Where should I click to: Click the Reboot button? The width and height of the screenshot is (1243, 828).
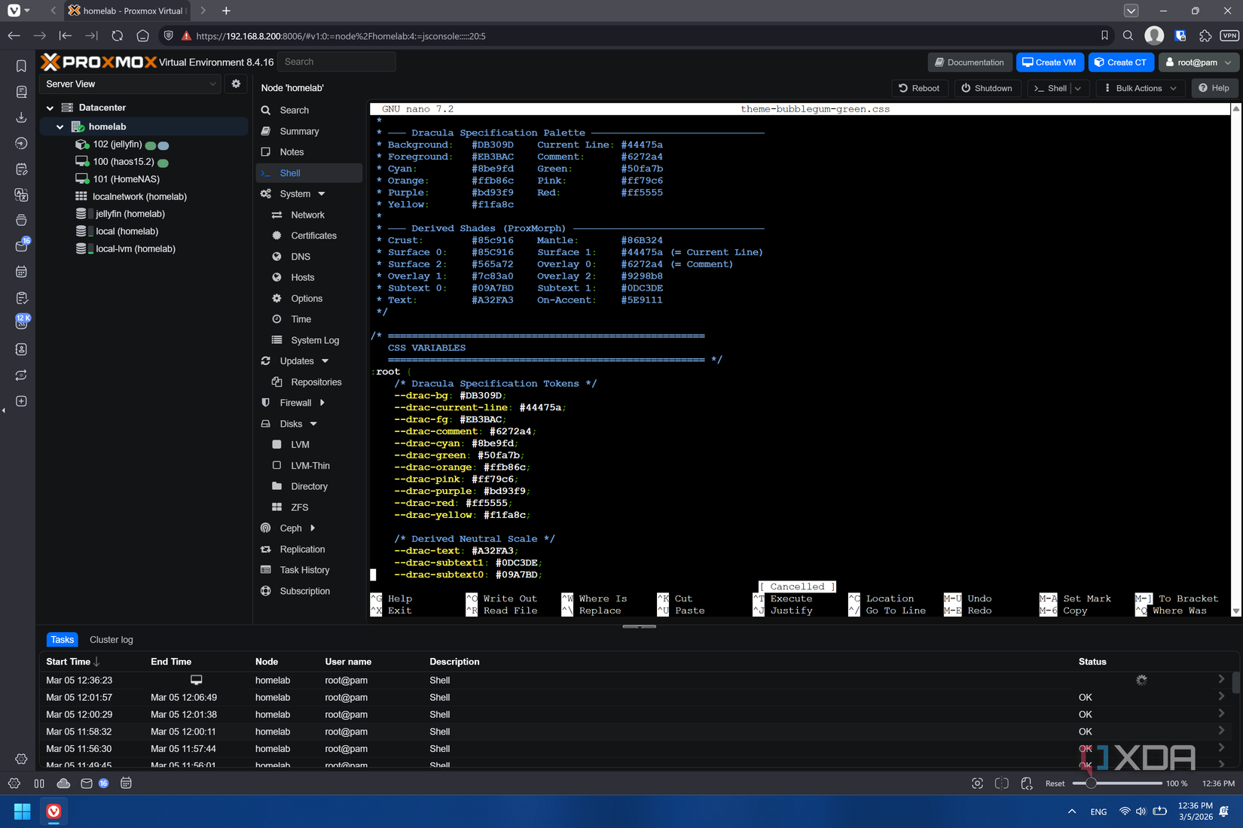point(920,88)
